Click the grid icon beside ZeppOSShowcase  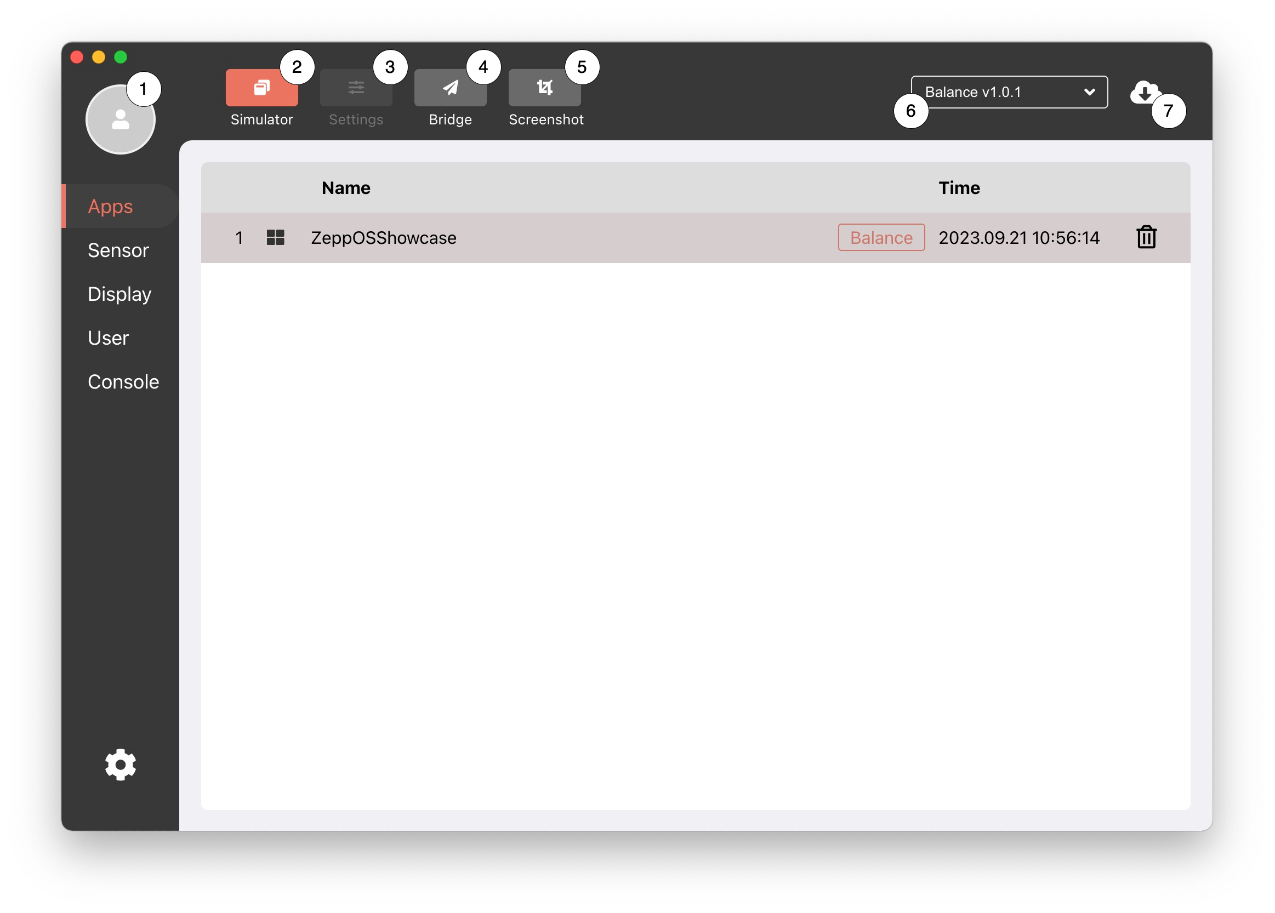(x=276, y=237)
